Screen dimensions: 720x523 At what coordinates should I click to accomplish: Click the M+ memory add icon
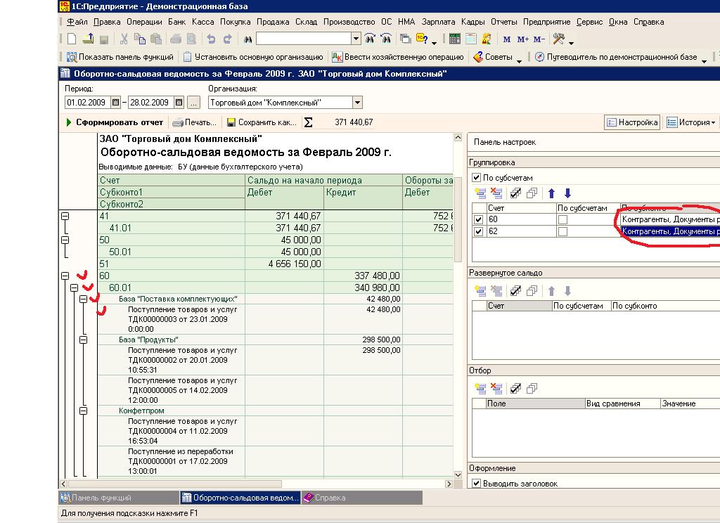click(523, 39)
